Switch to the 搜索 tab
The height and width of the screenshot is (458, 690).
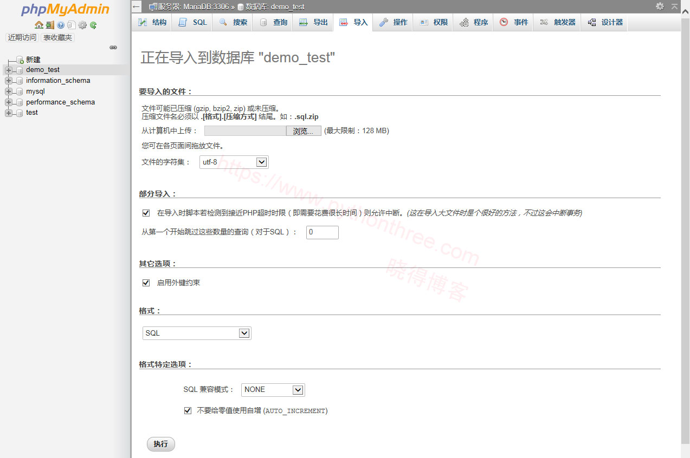(233, 22)
